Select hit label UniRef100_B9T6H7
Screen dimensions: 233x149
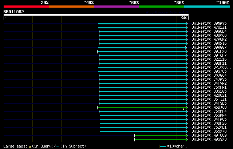[x=209, y=56]
